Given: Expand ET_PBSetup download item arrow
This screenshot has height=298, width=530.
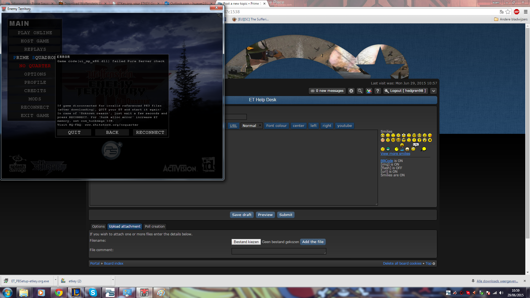Looking at the screenshot, I should pos(55,280).
